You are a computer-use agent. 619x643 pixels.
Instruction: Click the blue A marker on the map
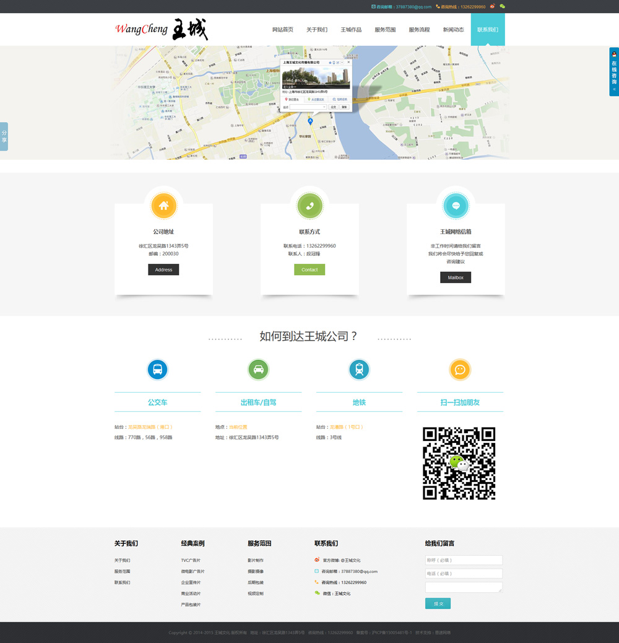pyautogui.click(x=310, y=121)
